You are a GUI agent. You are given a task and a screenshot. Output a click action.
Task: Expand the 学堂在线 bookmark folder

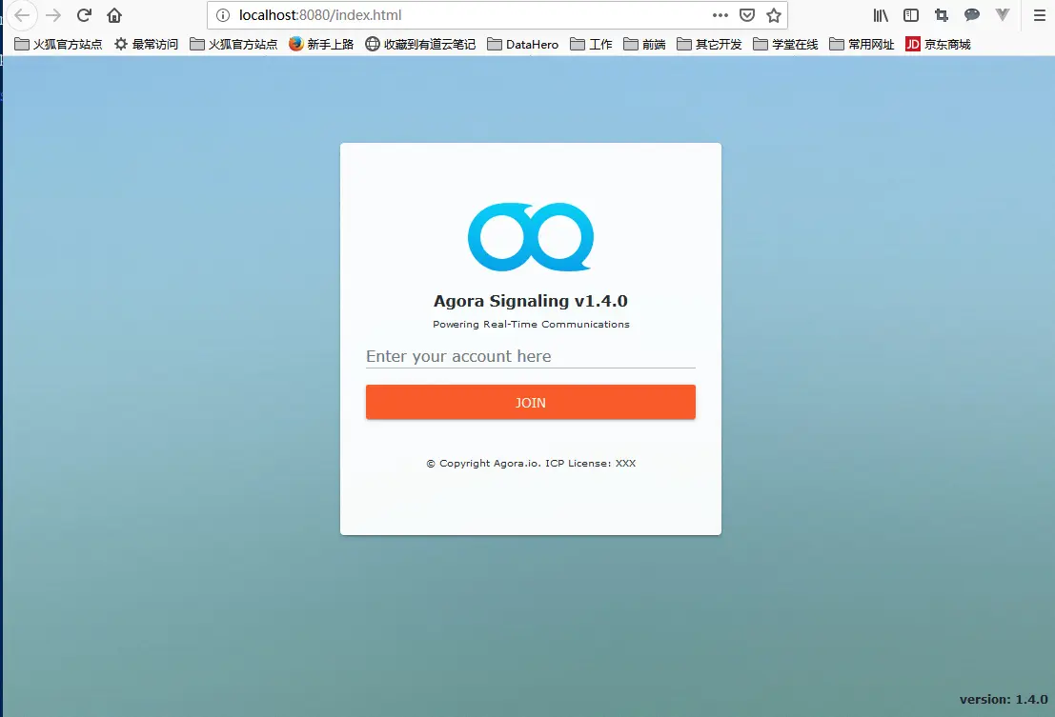785,45
